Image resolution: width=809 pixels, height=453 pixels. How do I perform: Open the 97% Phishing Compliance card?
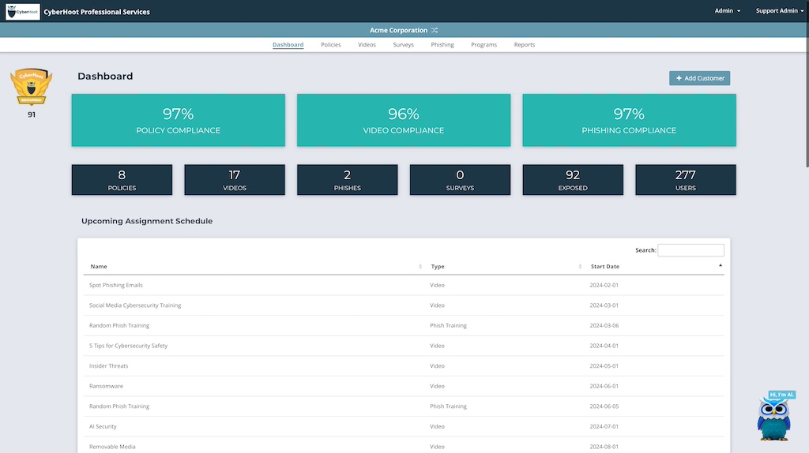tap(629, 120)
